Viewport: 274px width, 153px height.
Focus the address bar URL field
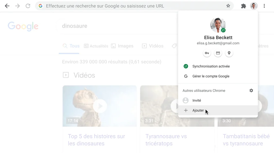coord(130,6)
